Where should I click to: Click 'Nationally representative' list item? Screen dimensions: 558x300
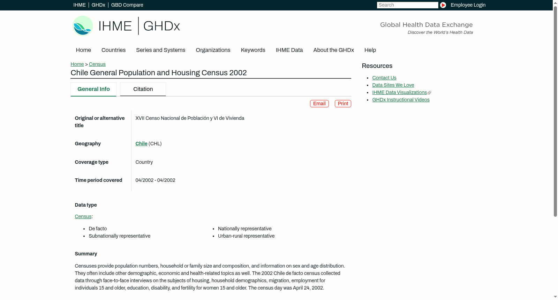click(x=244, y=229)
